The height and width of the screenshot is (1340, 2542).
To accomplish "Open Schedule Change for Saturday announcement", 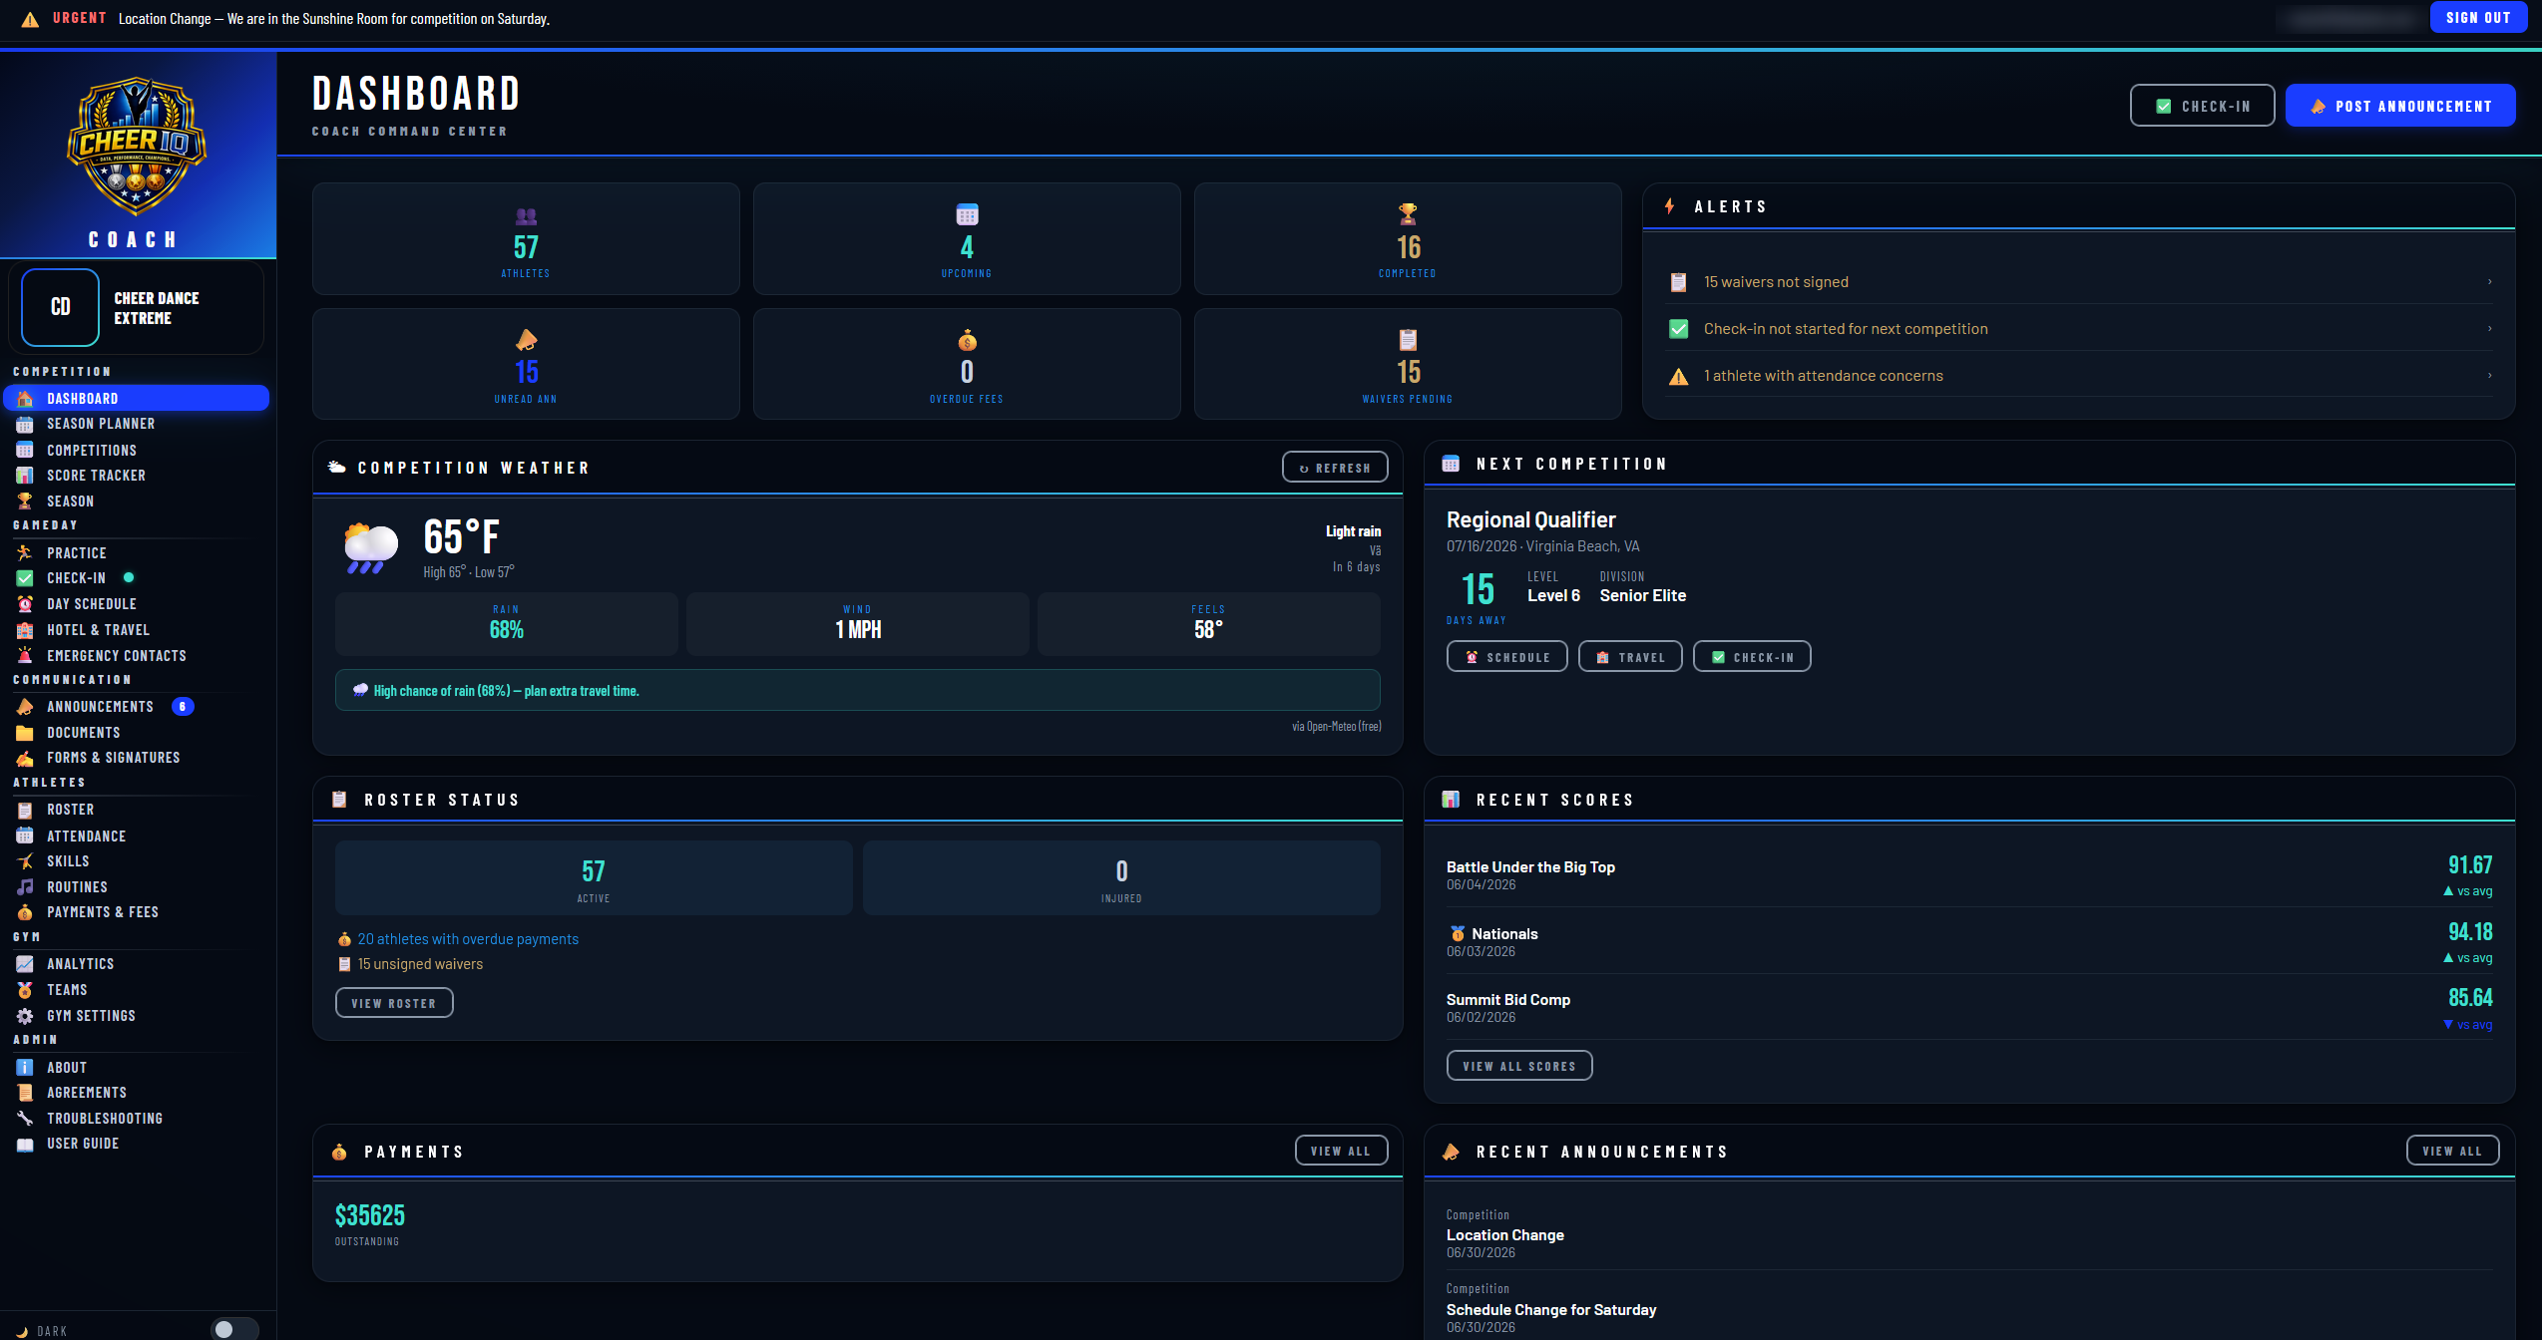I will point(1969,1307).
